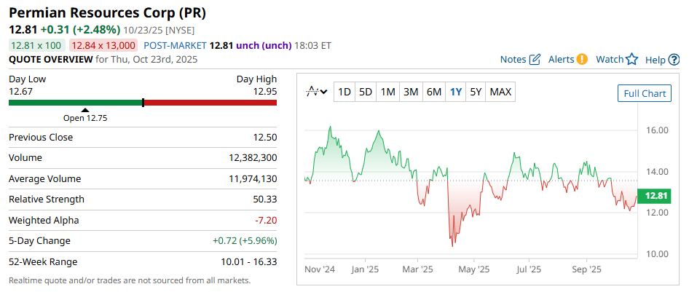
Task: Click the Help question mark icon
Action: click(x=674, y=59)
